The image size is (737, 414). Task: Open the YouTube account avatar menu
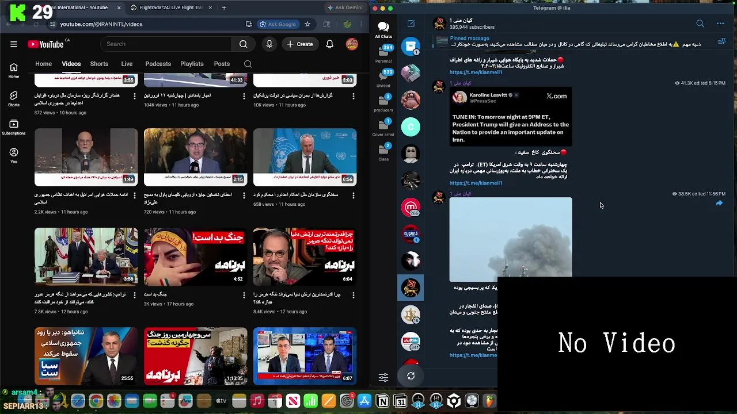(352, 44)
